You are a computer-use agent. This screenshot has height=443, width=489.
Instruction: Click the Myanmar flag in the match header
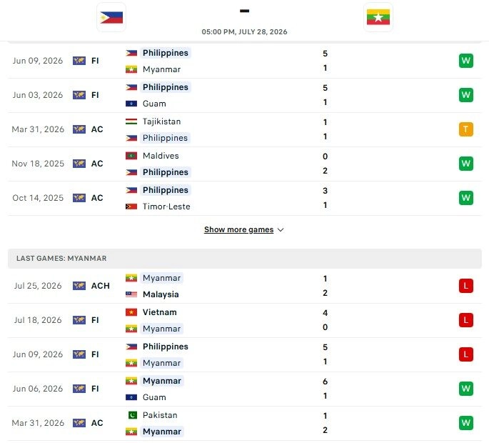(378, 17)
